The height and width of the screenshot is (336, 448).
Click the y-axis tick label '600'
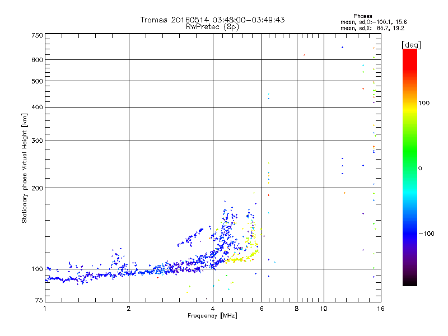click(37, 60)
